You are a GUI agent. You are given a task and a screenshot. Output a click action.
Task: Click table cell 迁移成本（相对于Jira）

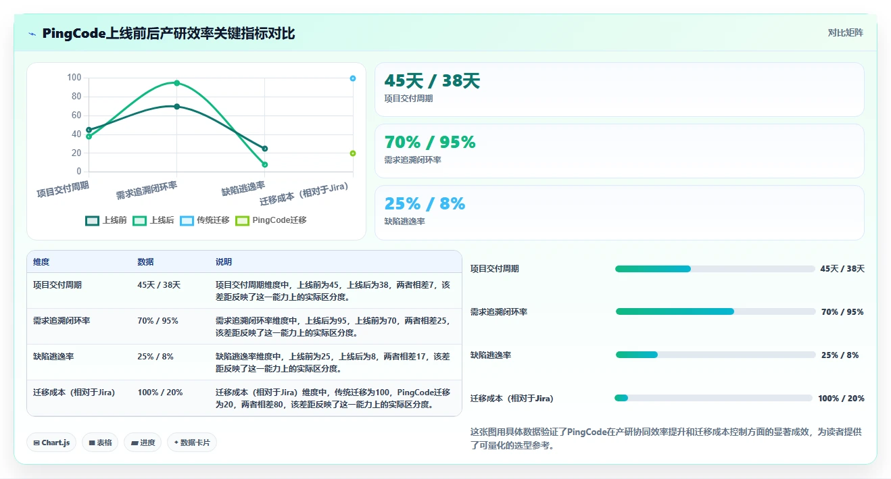[74, 393]
